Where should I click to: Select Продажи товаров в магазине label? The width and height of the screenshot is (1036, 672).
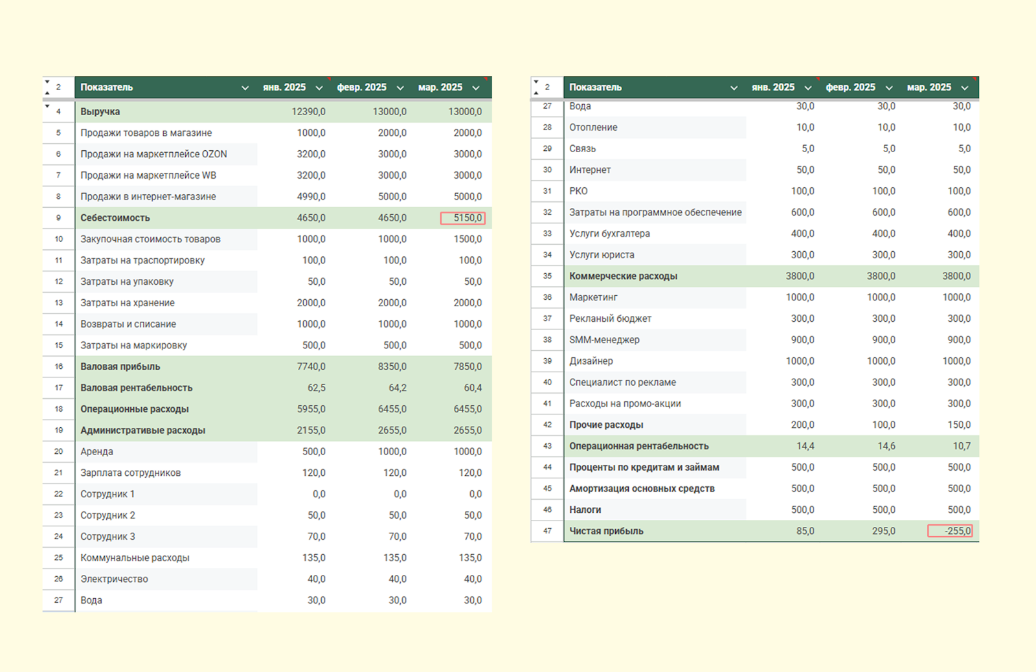point(146,133)
